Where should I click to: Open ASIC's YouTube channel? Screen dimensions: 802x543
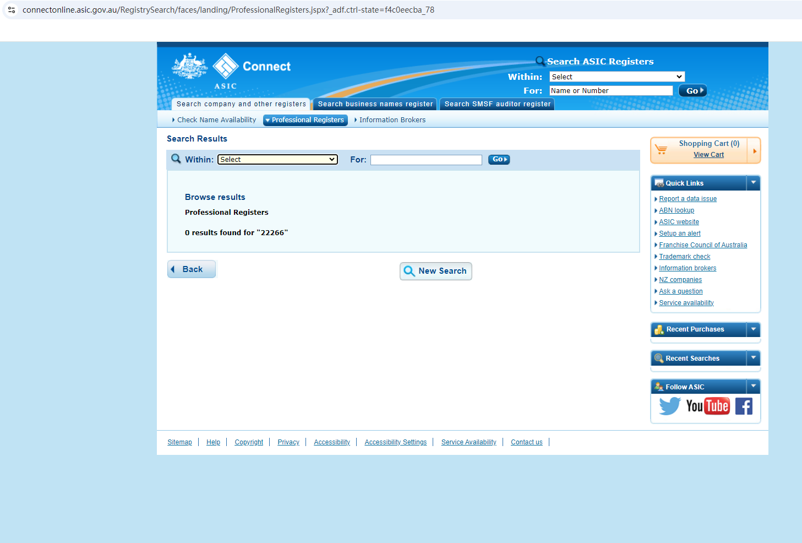[708, 406]
